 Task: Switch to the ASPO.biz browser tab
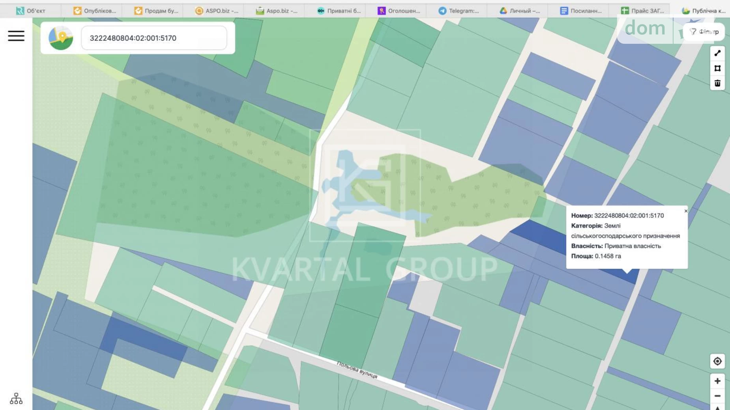point(217,11)
